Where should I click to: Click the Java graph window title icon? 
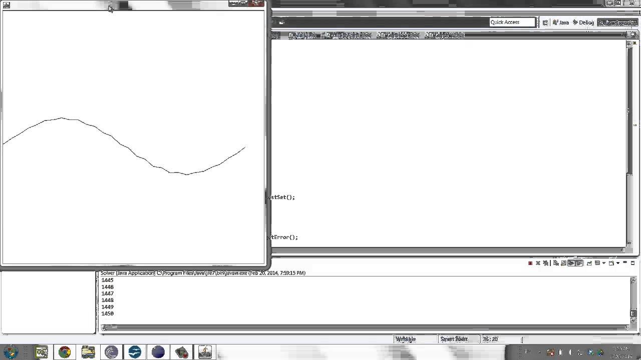pyautogui.click(x=7, y=5)
